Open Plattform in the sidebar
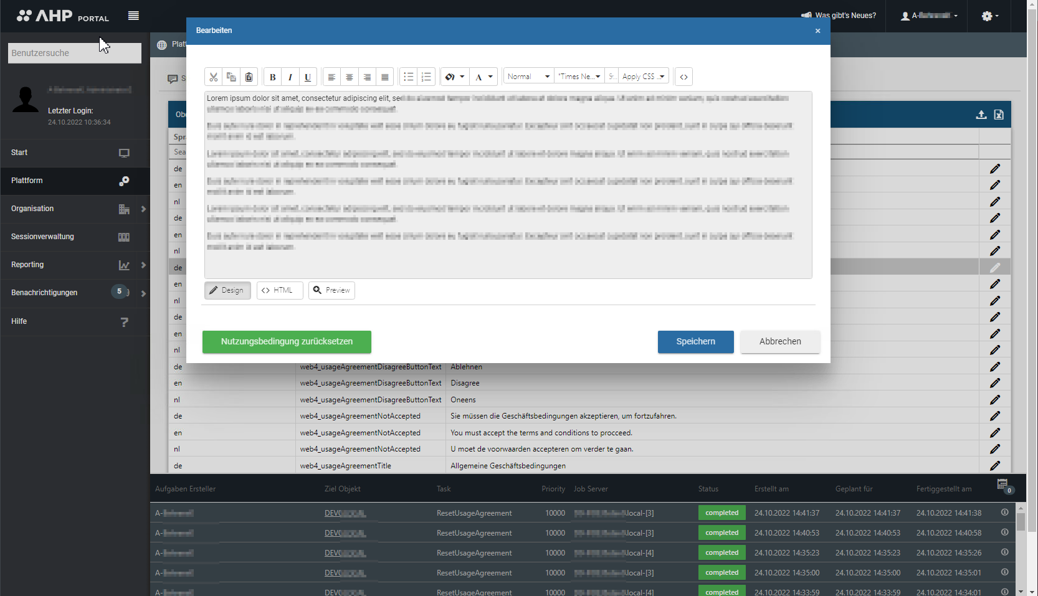The height and width of the screenshot is (596, 1038). (75, 181)
